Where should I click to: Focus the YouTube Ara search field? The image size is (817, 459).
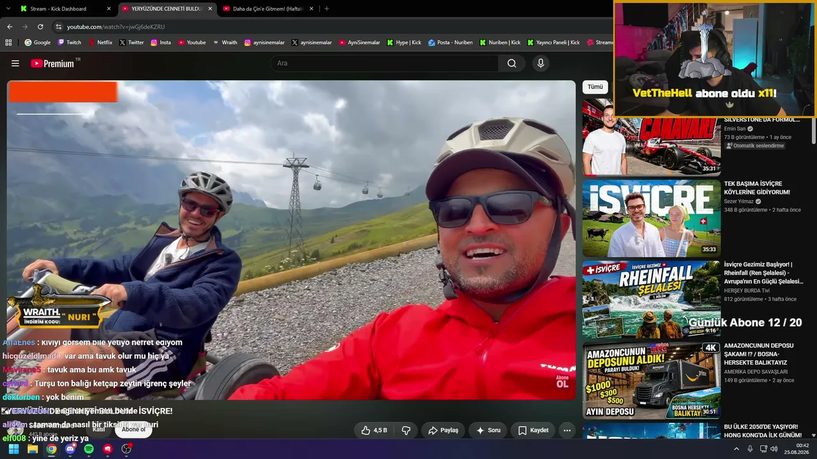pos(385,63)
